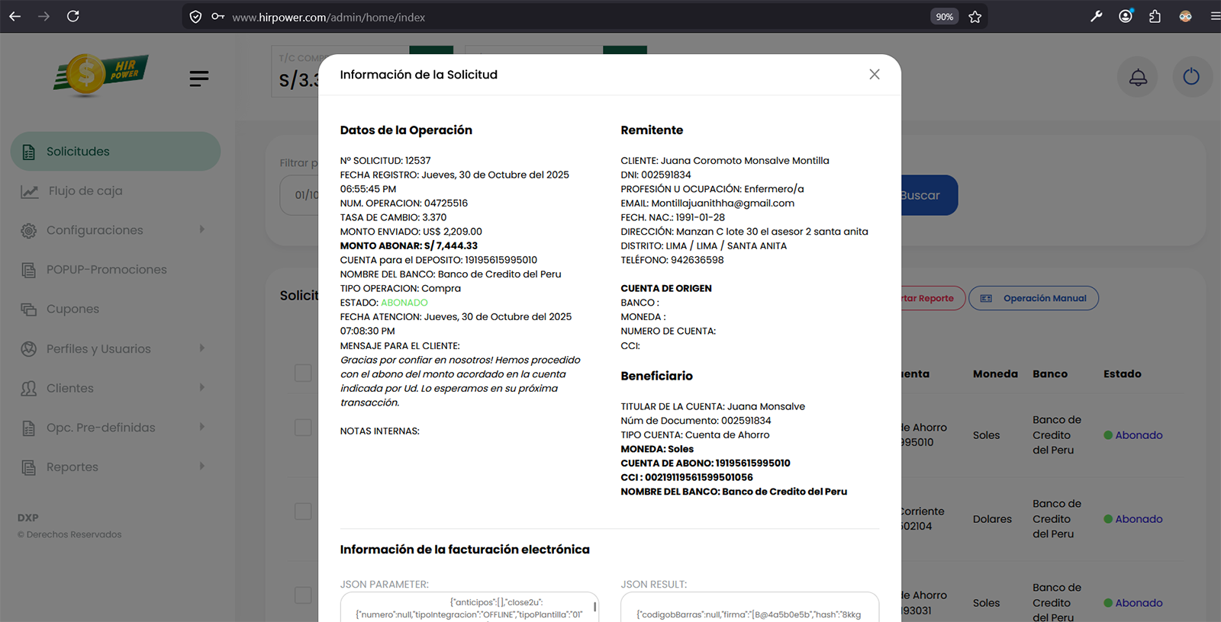Screen dimensions: 1221x622
Task: Expand the Perfiles y Usuarios submenu arrow
Action: click(x=202, y=348)
